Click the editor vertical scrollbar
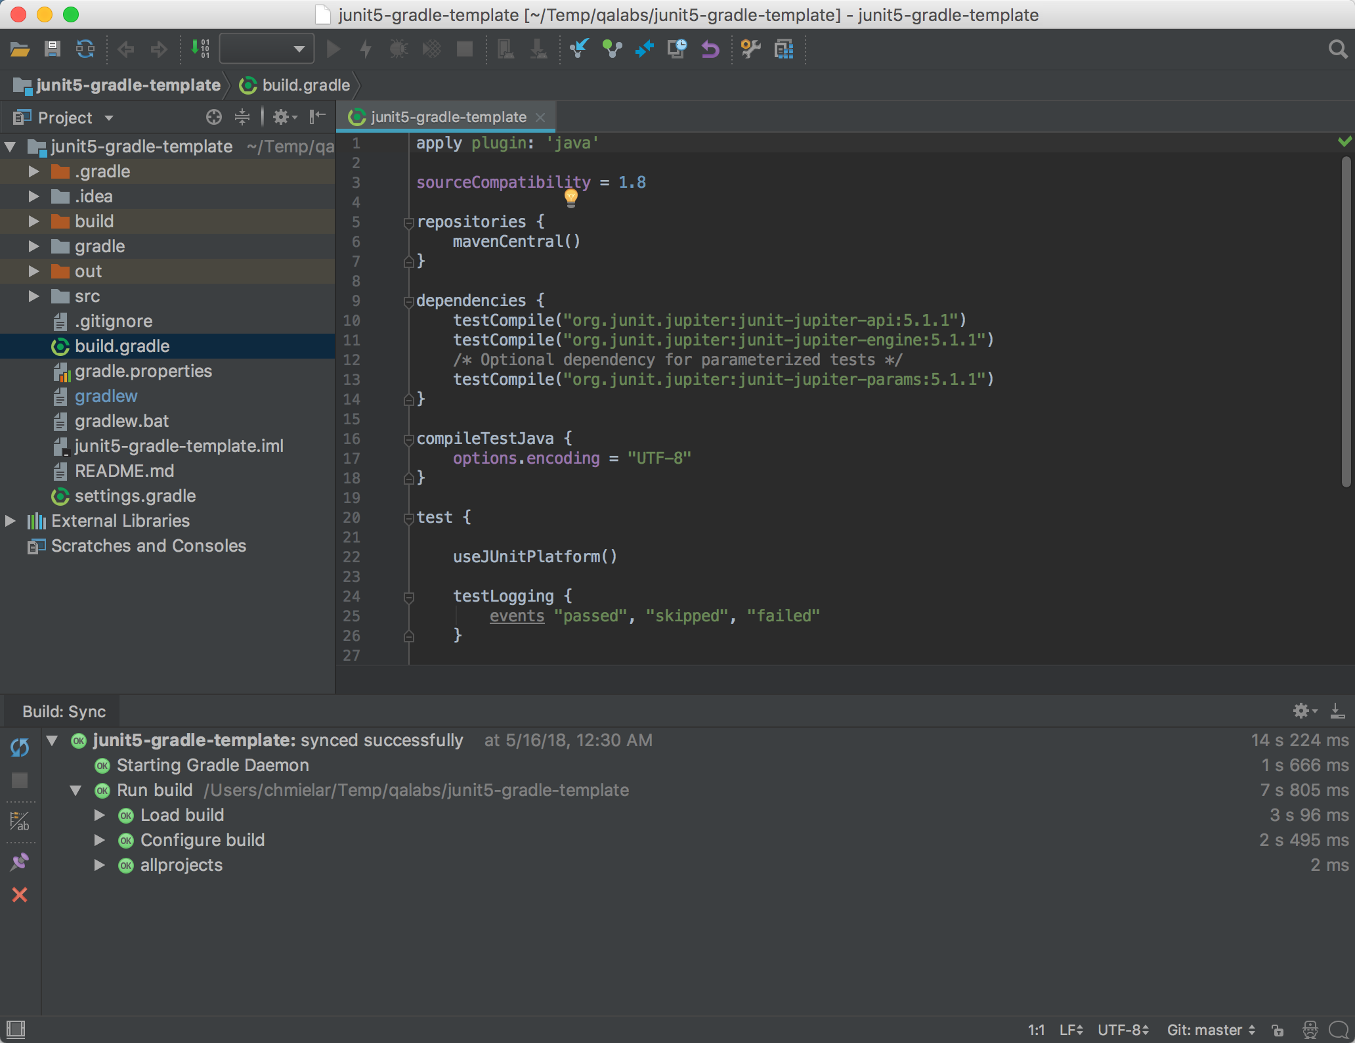The width and height of the screenshot is (1355, 1043). click(x=1346, y=322)
